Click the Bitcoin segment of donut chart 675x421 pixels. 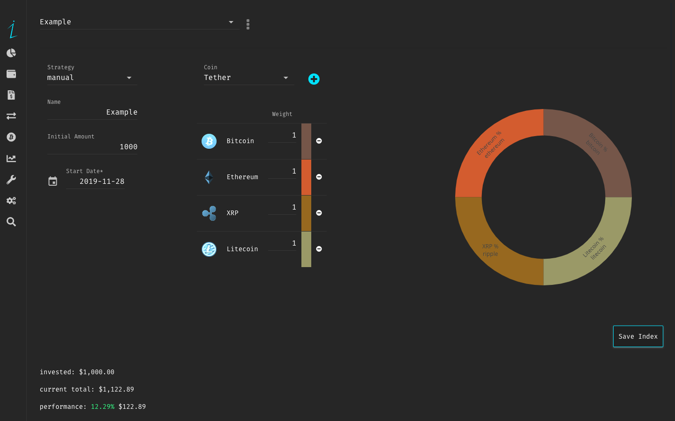tap(597, 144)
